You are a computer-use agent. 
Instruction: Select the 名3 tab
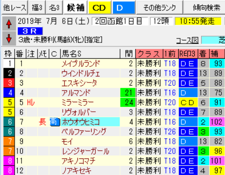(x=54, y=8)
